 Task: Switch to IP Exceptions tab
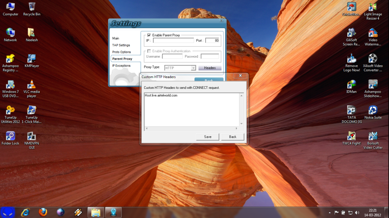[121, 66]
